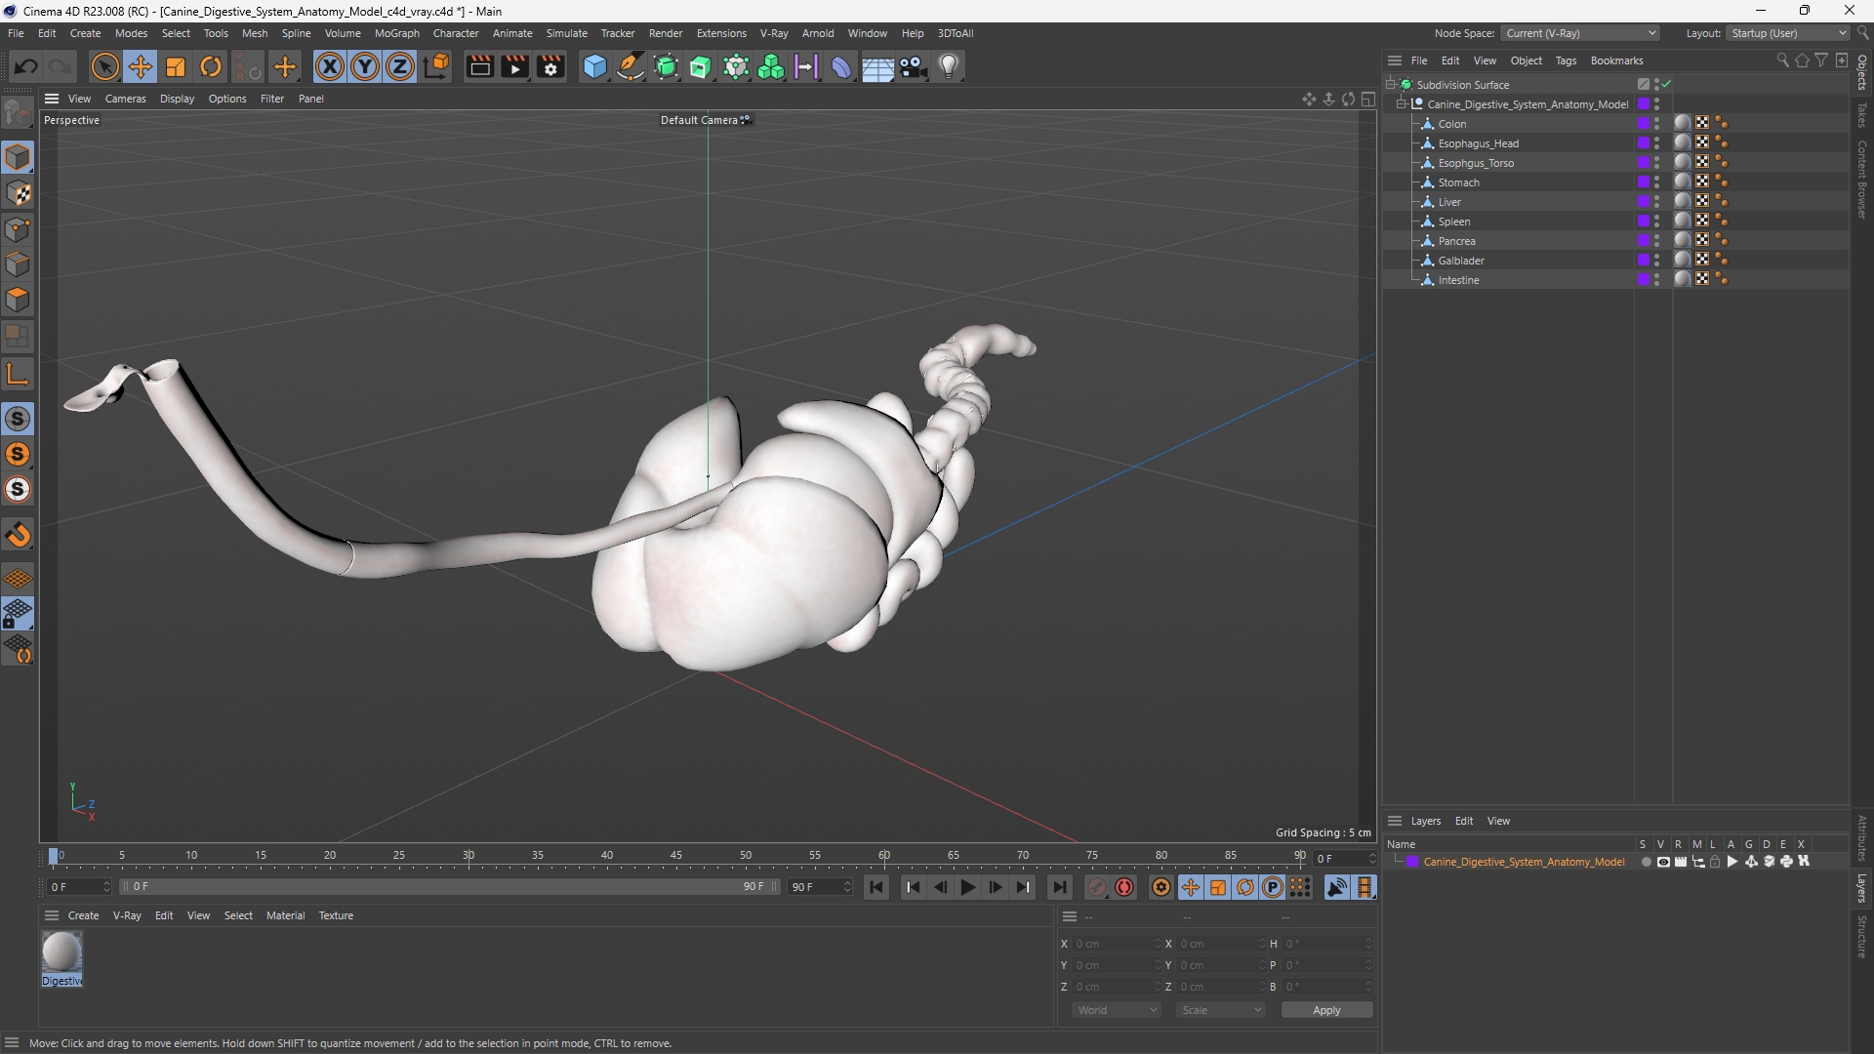Lock the X axis

point(330,66)
